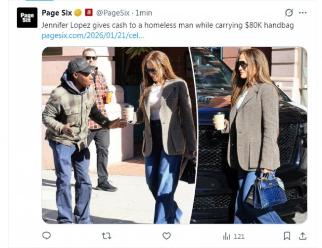Bookmark the Page Six tweet
This screenshot has height=248, width=322.
pyautogui.click(x=287, y=236)
